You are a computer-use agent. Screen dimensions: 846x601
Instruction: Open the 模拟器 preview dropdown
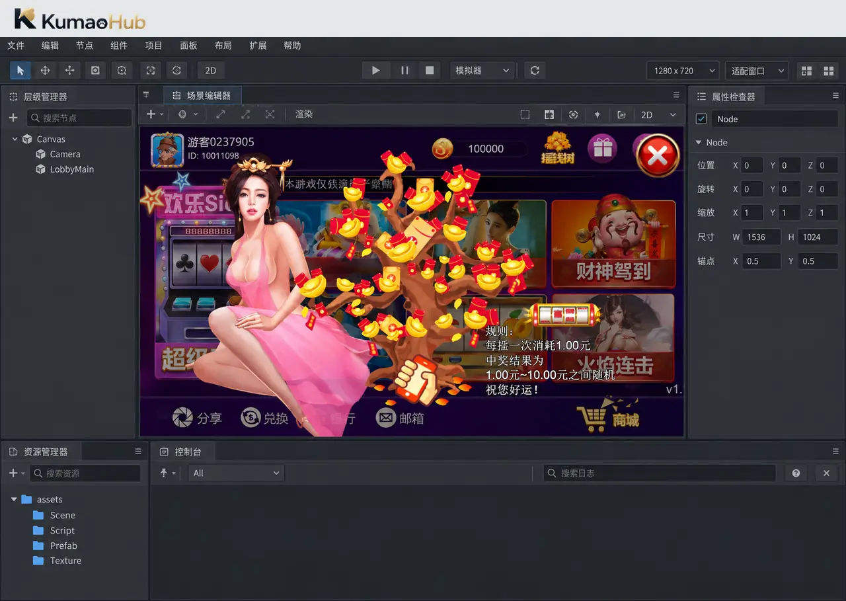point(482,70)
